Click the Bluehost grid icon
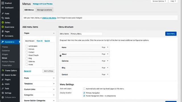The image size is (182, 102). point(3,3)
